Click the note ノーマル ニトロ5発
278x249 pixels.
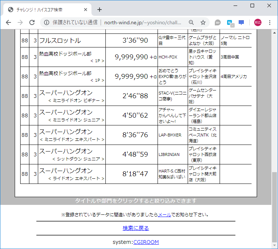coord(235,40)
